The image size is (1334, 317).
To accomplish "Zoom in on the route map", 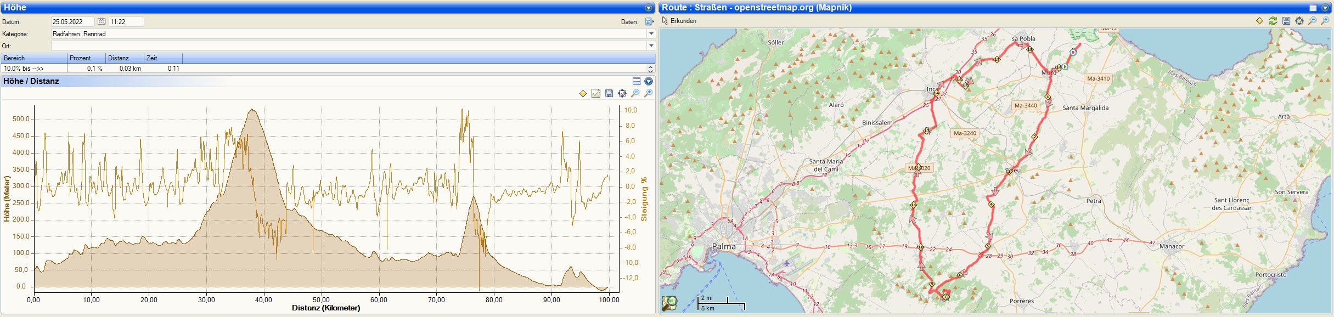I will pos(1326,21).
